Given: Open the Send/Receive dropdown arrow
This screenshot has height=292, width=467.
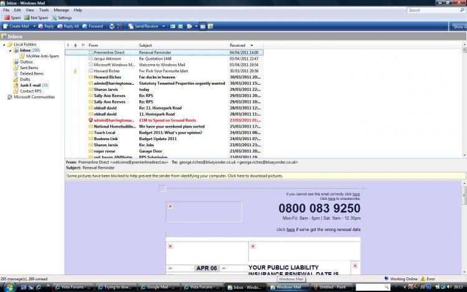Looking at the screenshot, I should tap(163, 26).
